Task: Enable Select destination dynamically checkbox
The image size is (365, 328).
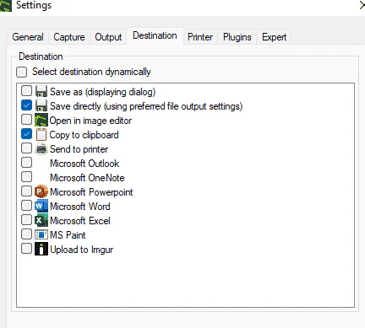Action: 22,72
